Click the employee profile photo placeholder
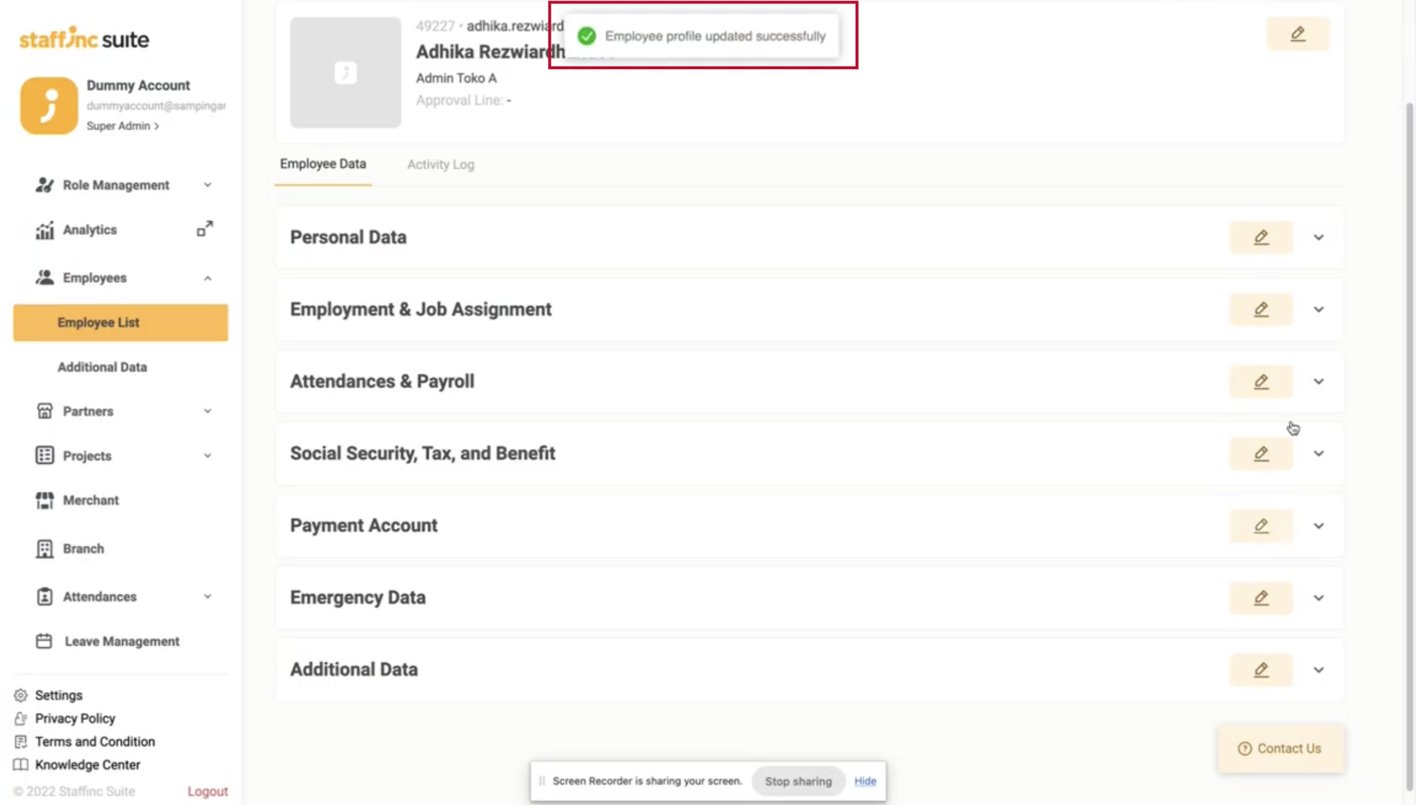This screenshot has height=805, width=1416. 346,73
